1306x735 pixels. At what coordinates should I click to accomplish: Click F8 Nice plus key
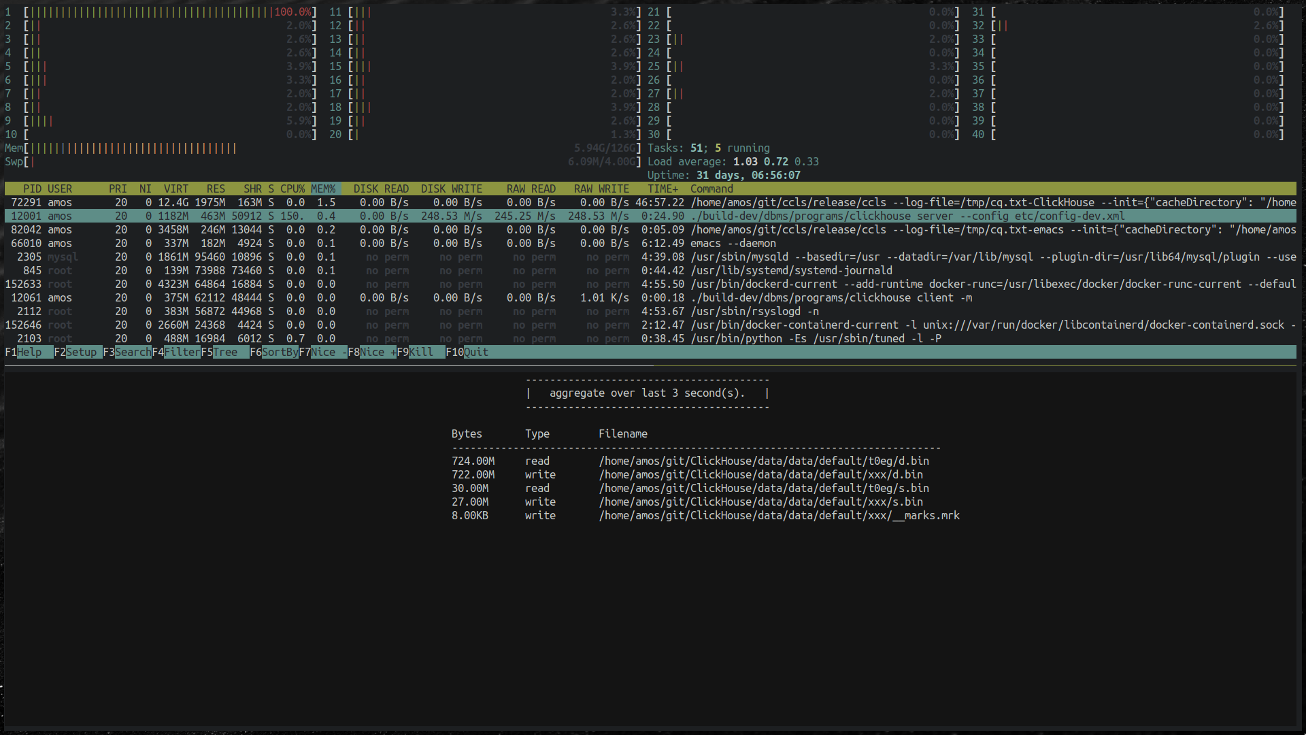tap(373, 352)
